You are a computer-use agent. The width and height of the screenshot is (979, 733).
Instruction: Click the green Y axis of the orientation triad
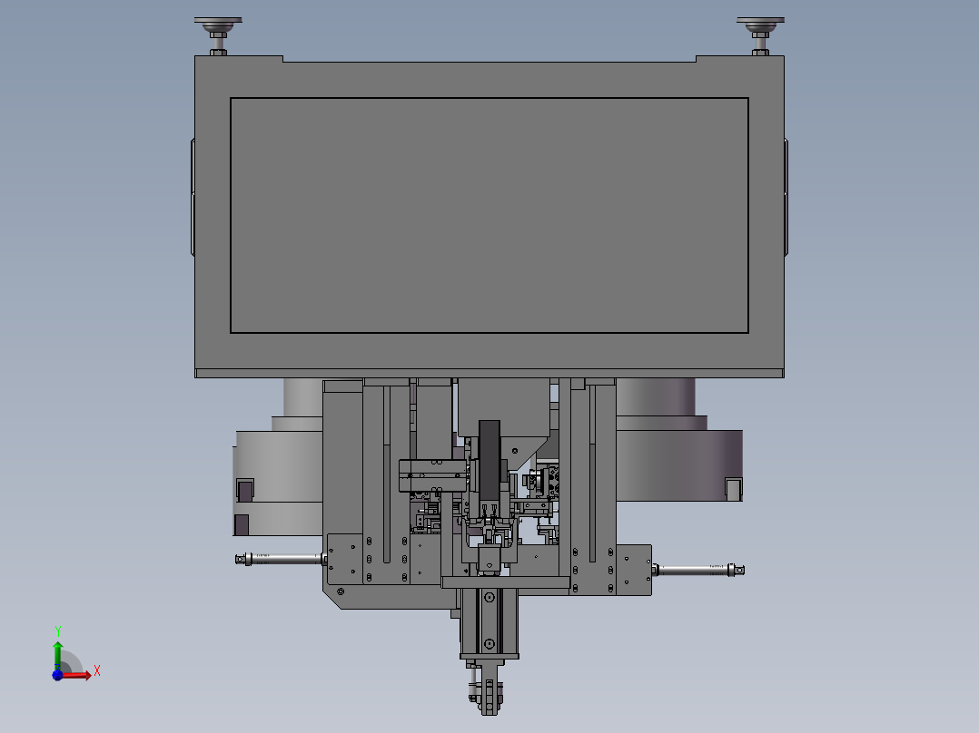pyautogui.click(x=58, y=655)
